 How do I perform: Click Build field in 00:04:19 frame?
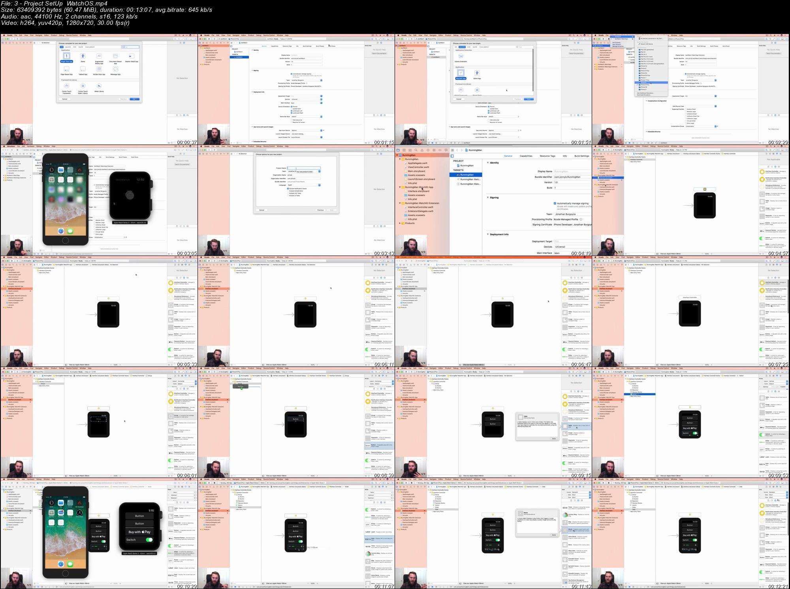pos(573,188)
